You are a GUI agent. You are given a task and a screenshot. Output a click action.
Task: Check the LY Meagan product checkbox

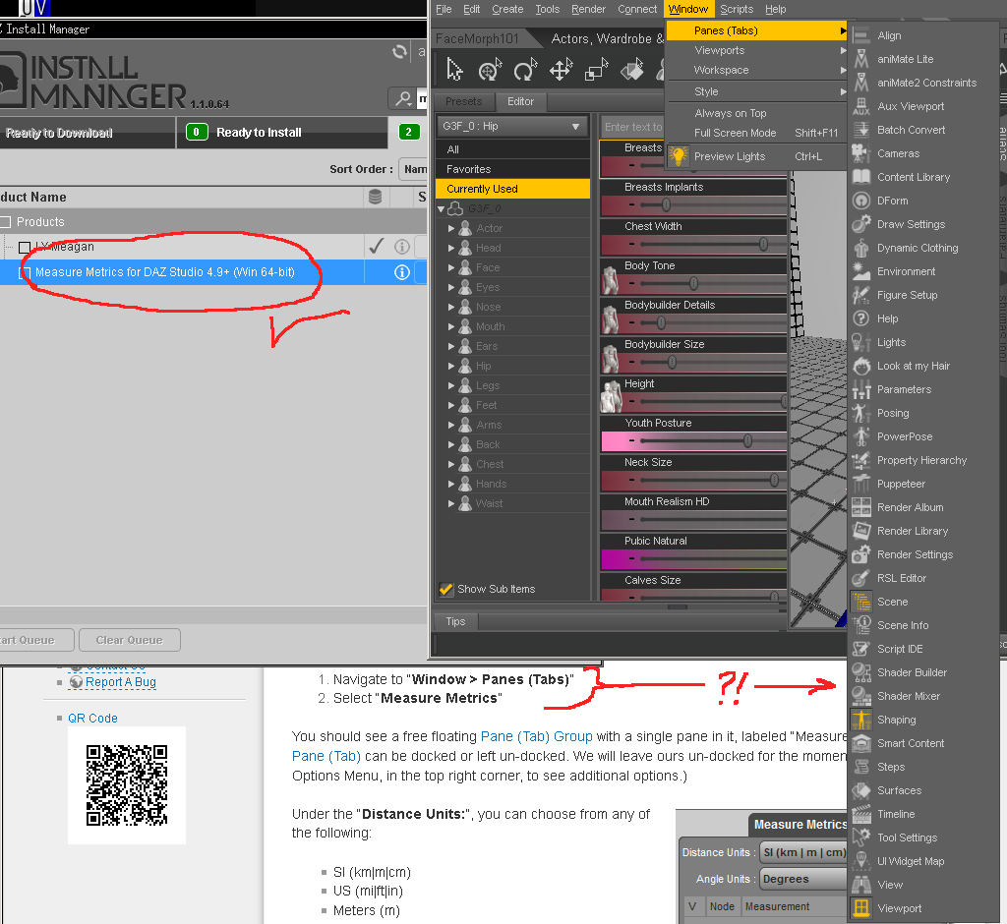pyautogui.click(x=25, y=247)
